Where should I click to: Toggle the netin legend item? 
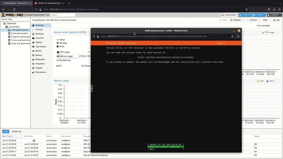point(260,81)
